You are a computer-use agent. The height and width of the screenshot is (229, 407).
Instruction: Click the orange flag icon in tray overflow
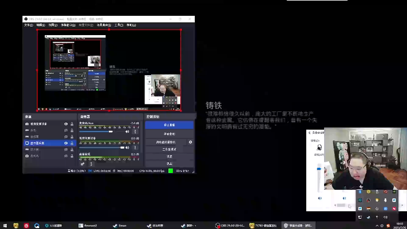coord(368,209)
